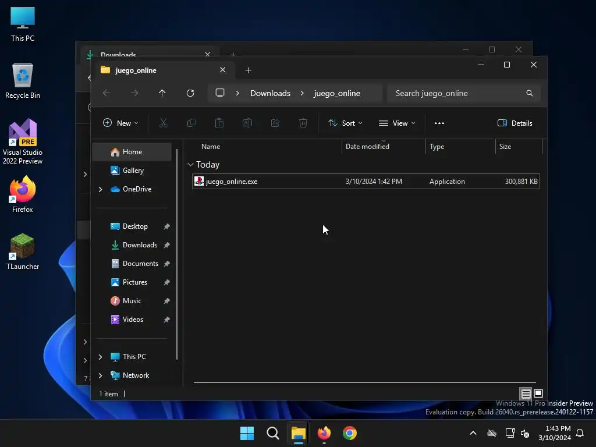Click the Cut scissors icon in the toolbar
596x447 pixels.
point(163,123)
